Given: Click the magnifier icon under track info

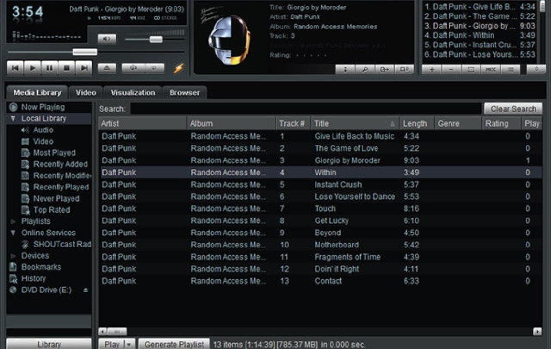Looking at the screenshot, I should (x=365, y=69).
